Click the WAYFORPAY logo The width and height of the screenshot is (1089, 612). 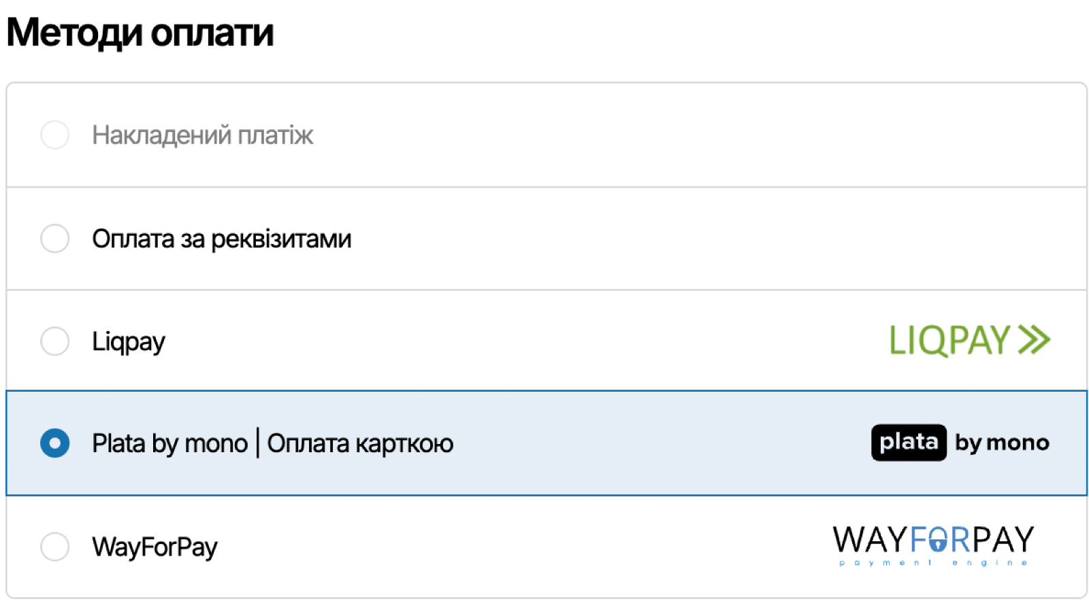933,541
